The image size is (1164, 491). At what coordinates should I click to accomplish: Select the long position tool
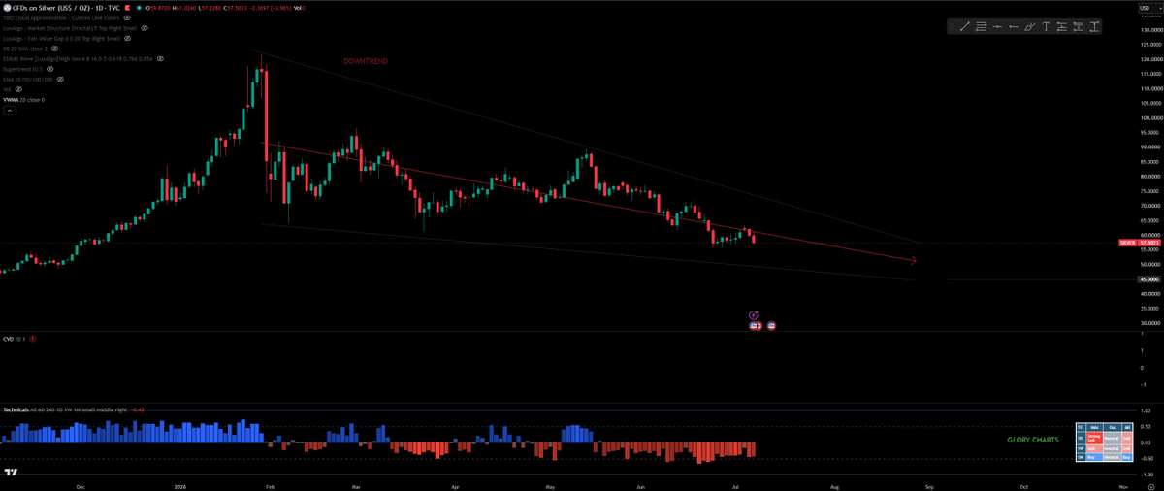[1062, 26]
